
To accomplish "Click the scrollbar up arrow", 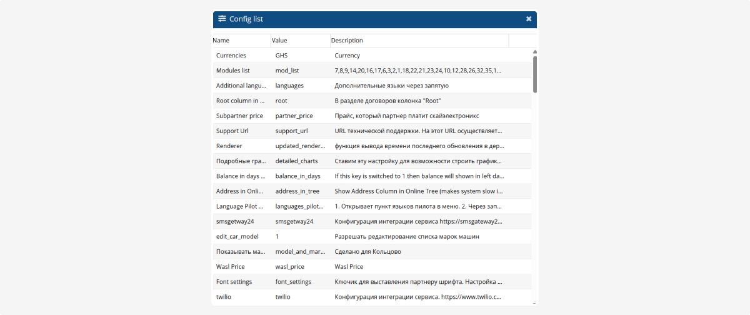I will point(534,52).
